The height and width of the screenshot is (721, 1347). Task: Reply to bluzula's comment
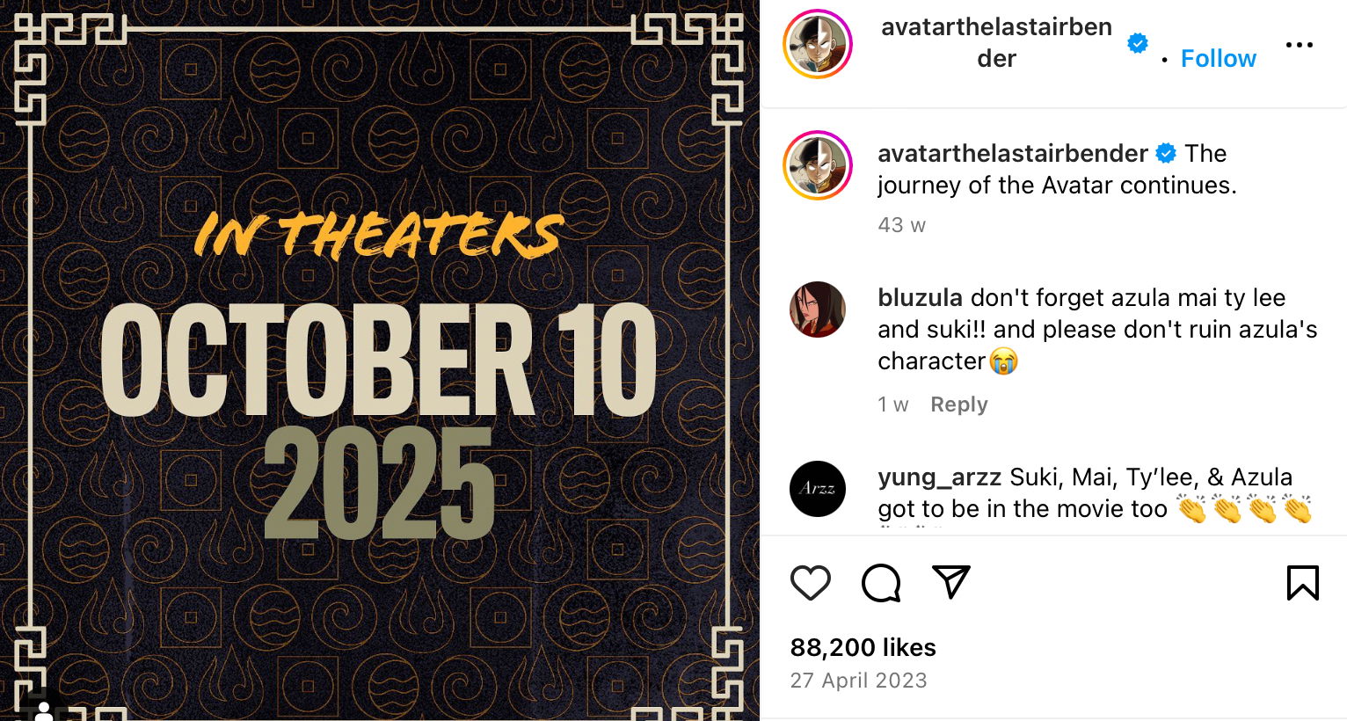coord(959,404)
